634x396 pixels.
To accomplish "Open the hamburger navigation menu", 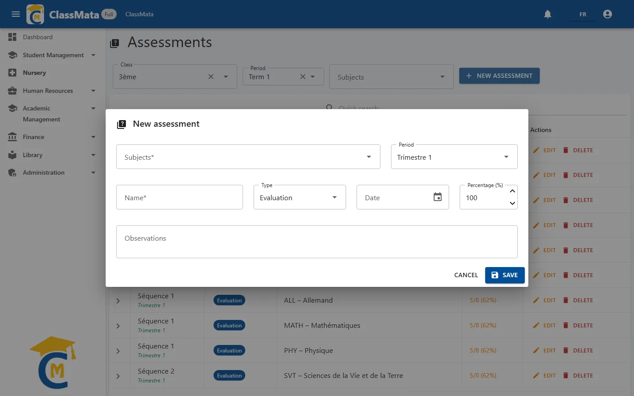I will pos(16,14).
